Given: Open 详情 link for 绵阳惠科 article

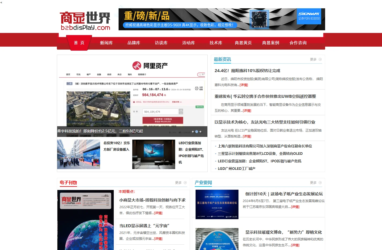Looking at the screenshot, I should pos(244,85).
